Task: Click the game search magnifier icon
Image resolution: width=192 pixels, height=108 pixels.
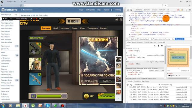Action: pos(121,19)
